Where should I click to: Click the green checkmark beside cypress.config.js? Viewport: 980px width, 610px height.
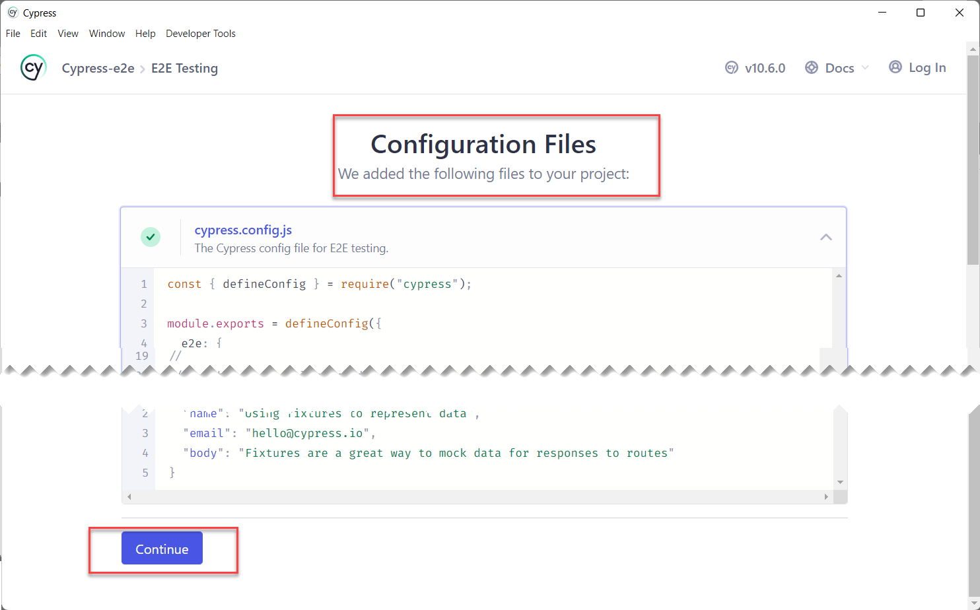(x=151, y=237)
